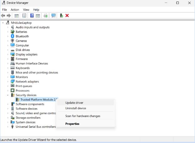Click the red X Uninstall device icon
195x143 pixels.
[67, 16]
